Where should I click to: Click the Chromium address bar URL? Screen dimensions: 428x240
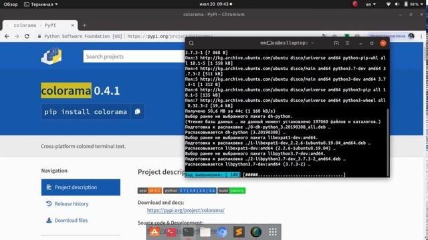point(169,36)
